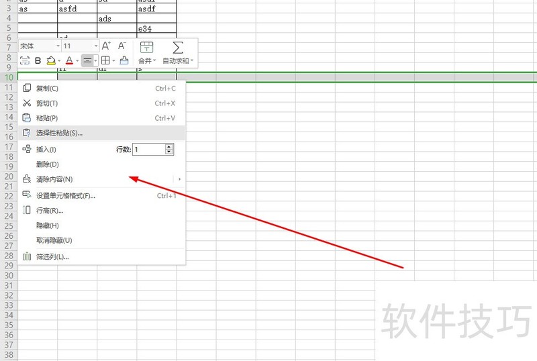Apply yellow fill color bucket
This screenshot has height=361, width=537.
pyautogui.click(x=51, y=60)
